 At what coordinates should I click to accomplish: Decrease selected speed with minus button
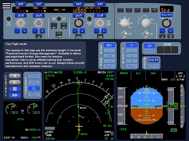(17, 31)
